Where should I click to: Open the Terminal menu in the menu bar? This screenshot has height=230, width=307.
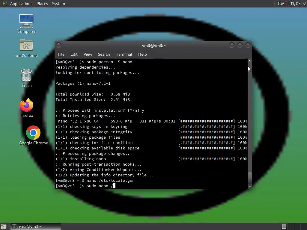[x=124, y=55]
